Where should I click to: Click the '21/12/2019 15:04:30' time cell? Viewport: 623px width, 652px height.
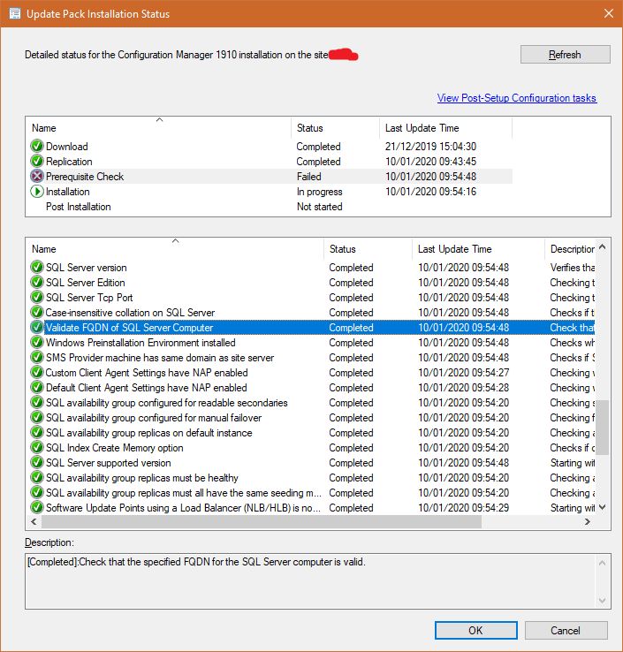pyautogui.click(x=430, y=147)
